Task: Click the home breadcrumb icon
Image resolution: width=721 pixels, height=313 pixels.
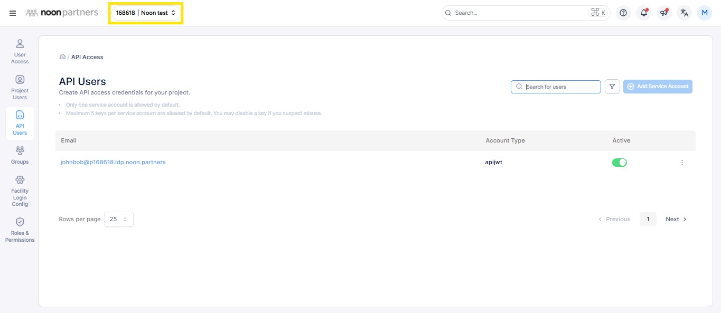Action: (x=62, y=57)
